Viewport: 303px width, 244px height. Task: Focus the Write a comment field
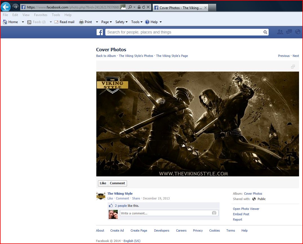pyautogui.click(x=169, y=213)
